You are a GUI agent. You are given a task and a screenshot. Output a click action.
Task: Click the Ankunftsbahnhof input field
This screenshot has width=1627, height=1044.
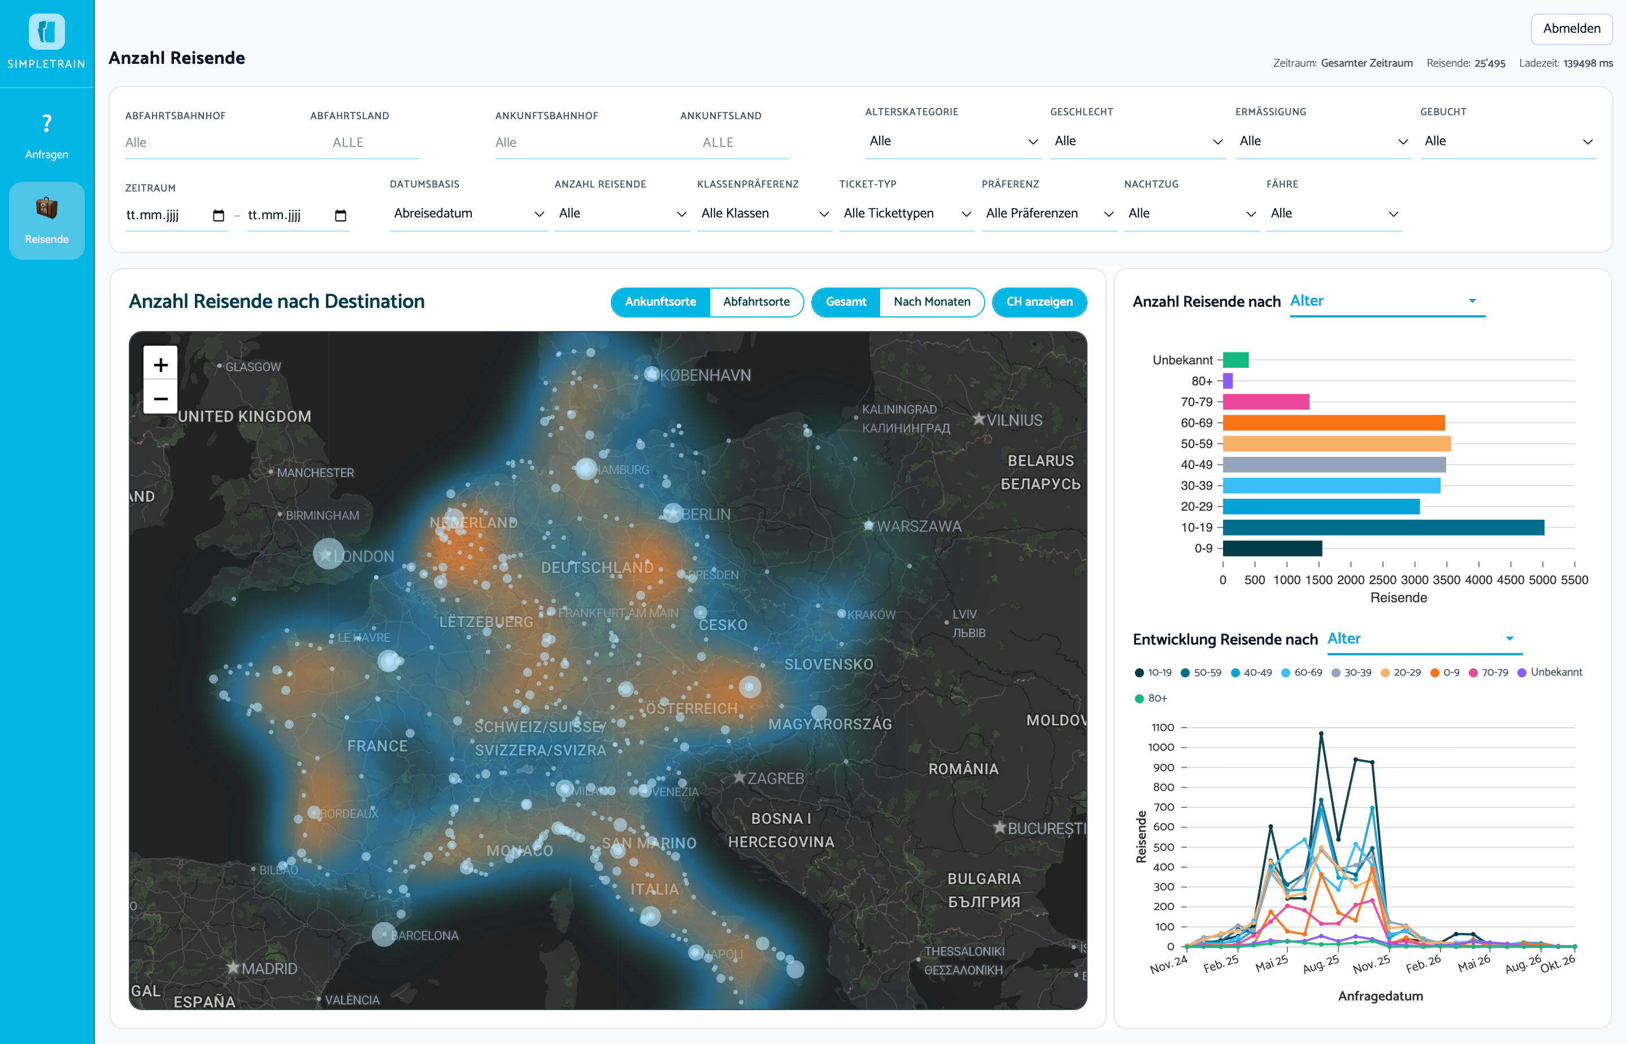[583, 142]
